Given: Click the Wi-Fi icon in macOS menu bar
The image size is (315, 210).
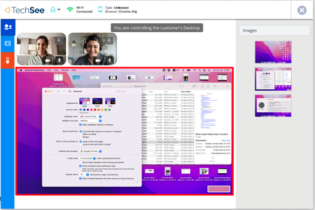Looking at the screenshot, I should click(194, 70).
